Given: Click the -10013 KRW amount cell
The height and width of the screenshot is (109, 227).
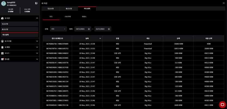Looking at the screenshot, I should (x=178, y=48).
